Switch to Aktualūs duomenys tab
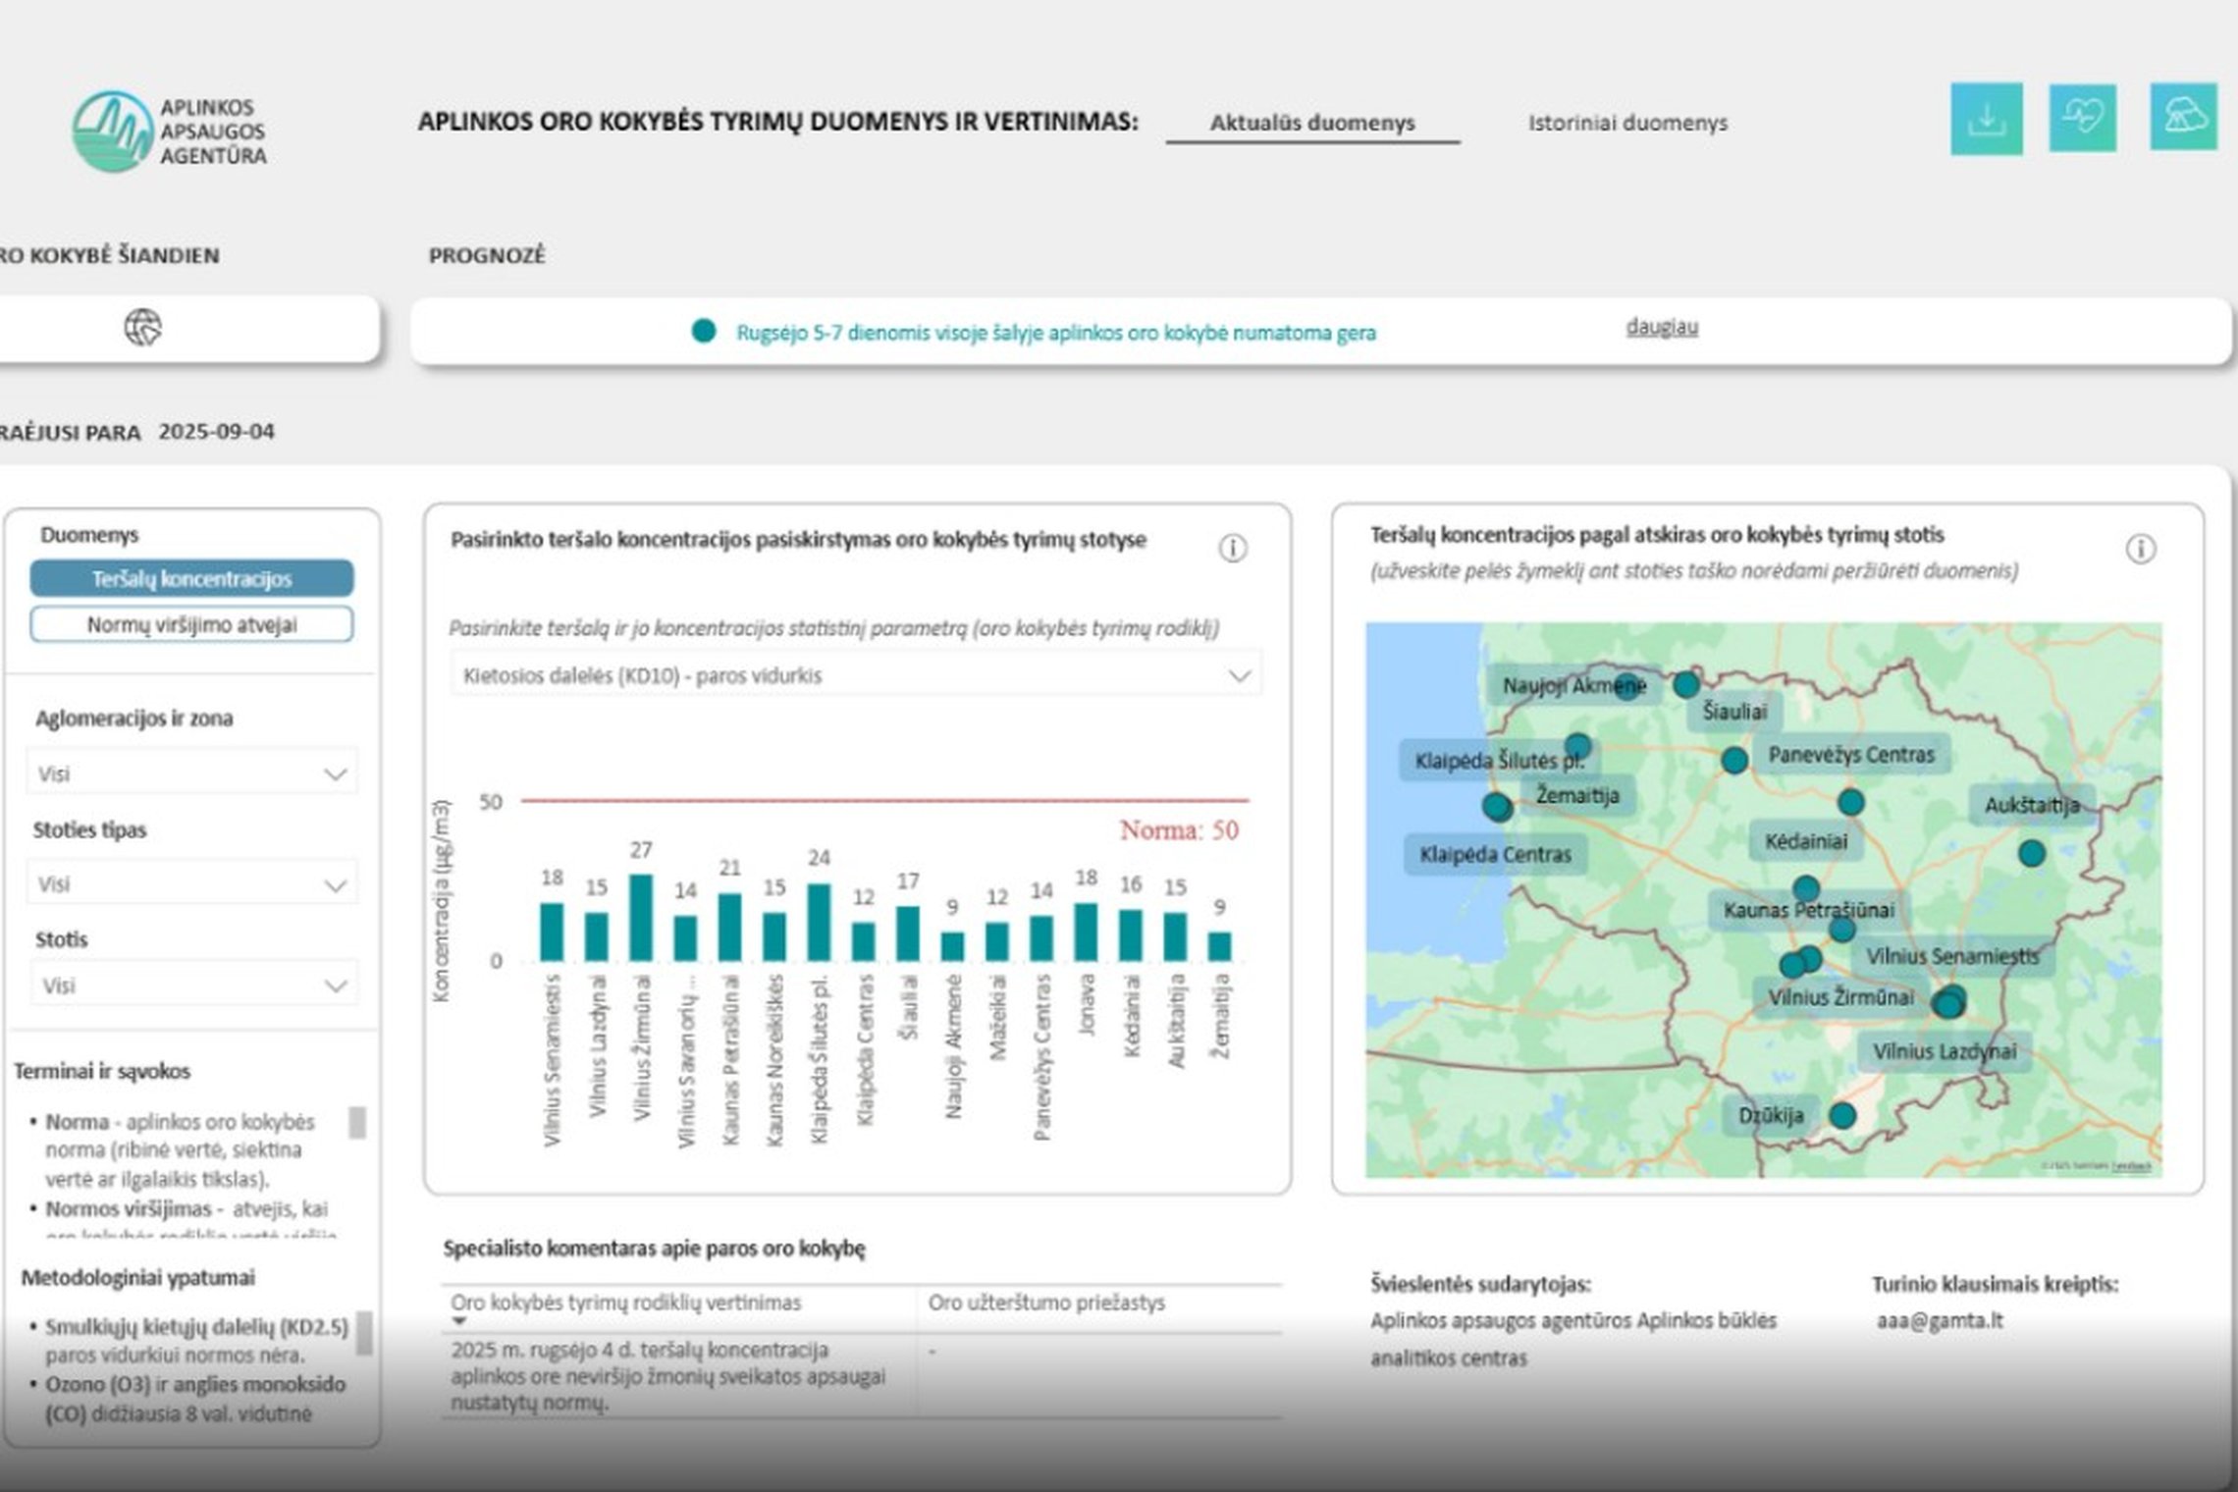The height and width of the screenshot is (1492, 2238). pyautogui.click(x=1312, y=123)
